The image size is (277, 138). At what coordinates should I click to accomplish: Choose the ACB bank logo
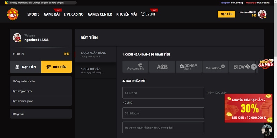[x=162, y=67]
